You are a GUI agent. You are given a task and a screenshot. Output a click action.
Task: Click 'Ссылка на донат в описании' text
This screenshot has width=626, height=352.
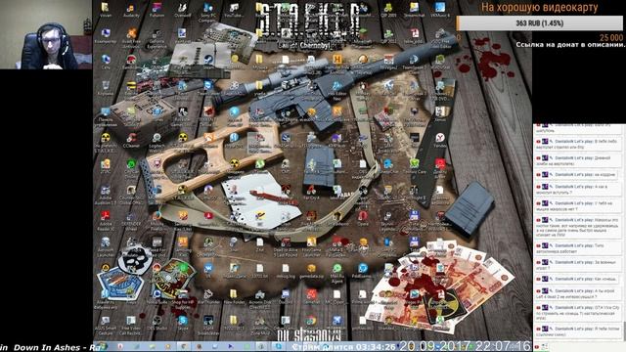coord(569,45)
